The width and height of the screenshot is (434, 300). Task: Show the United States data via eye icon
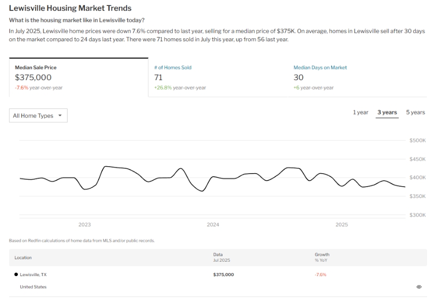[x=419, y=287]
